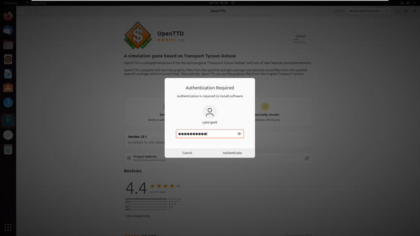Cancel the OpenTTD installation
The width and height of the screenshot is (420, 236).
300,36
